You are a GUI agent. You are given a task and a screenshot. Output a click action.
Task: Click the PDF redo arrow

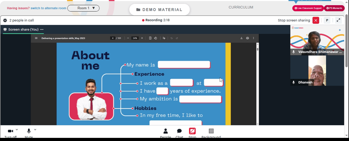pyautogui.click(x=177, y=38)
